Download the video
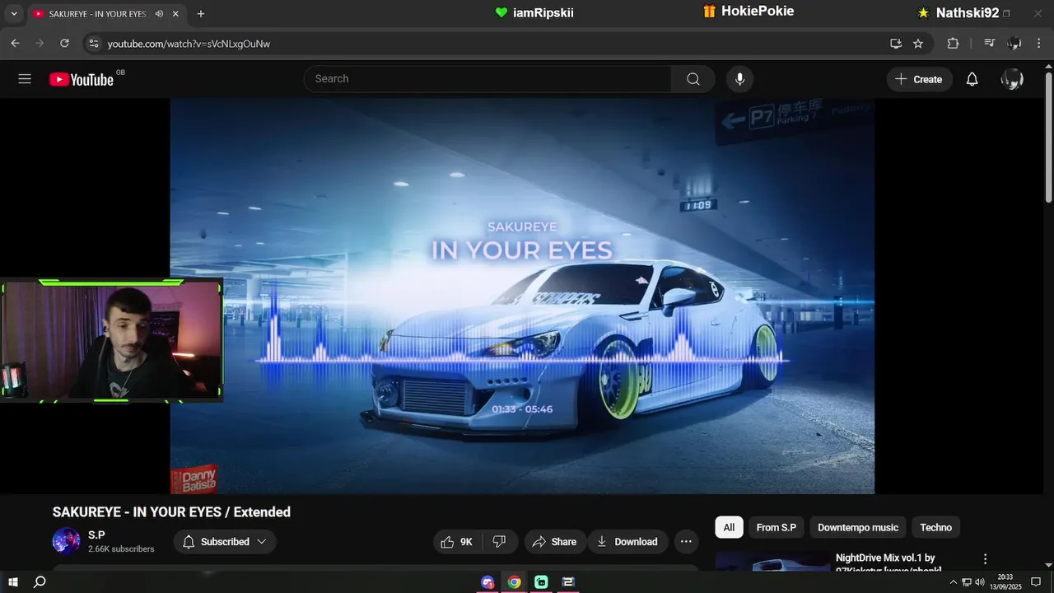The width and height of the screenshot is (1054, 593). click(627, 541)
